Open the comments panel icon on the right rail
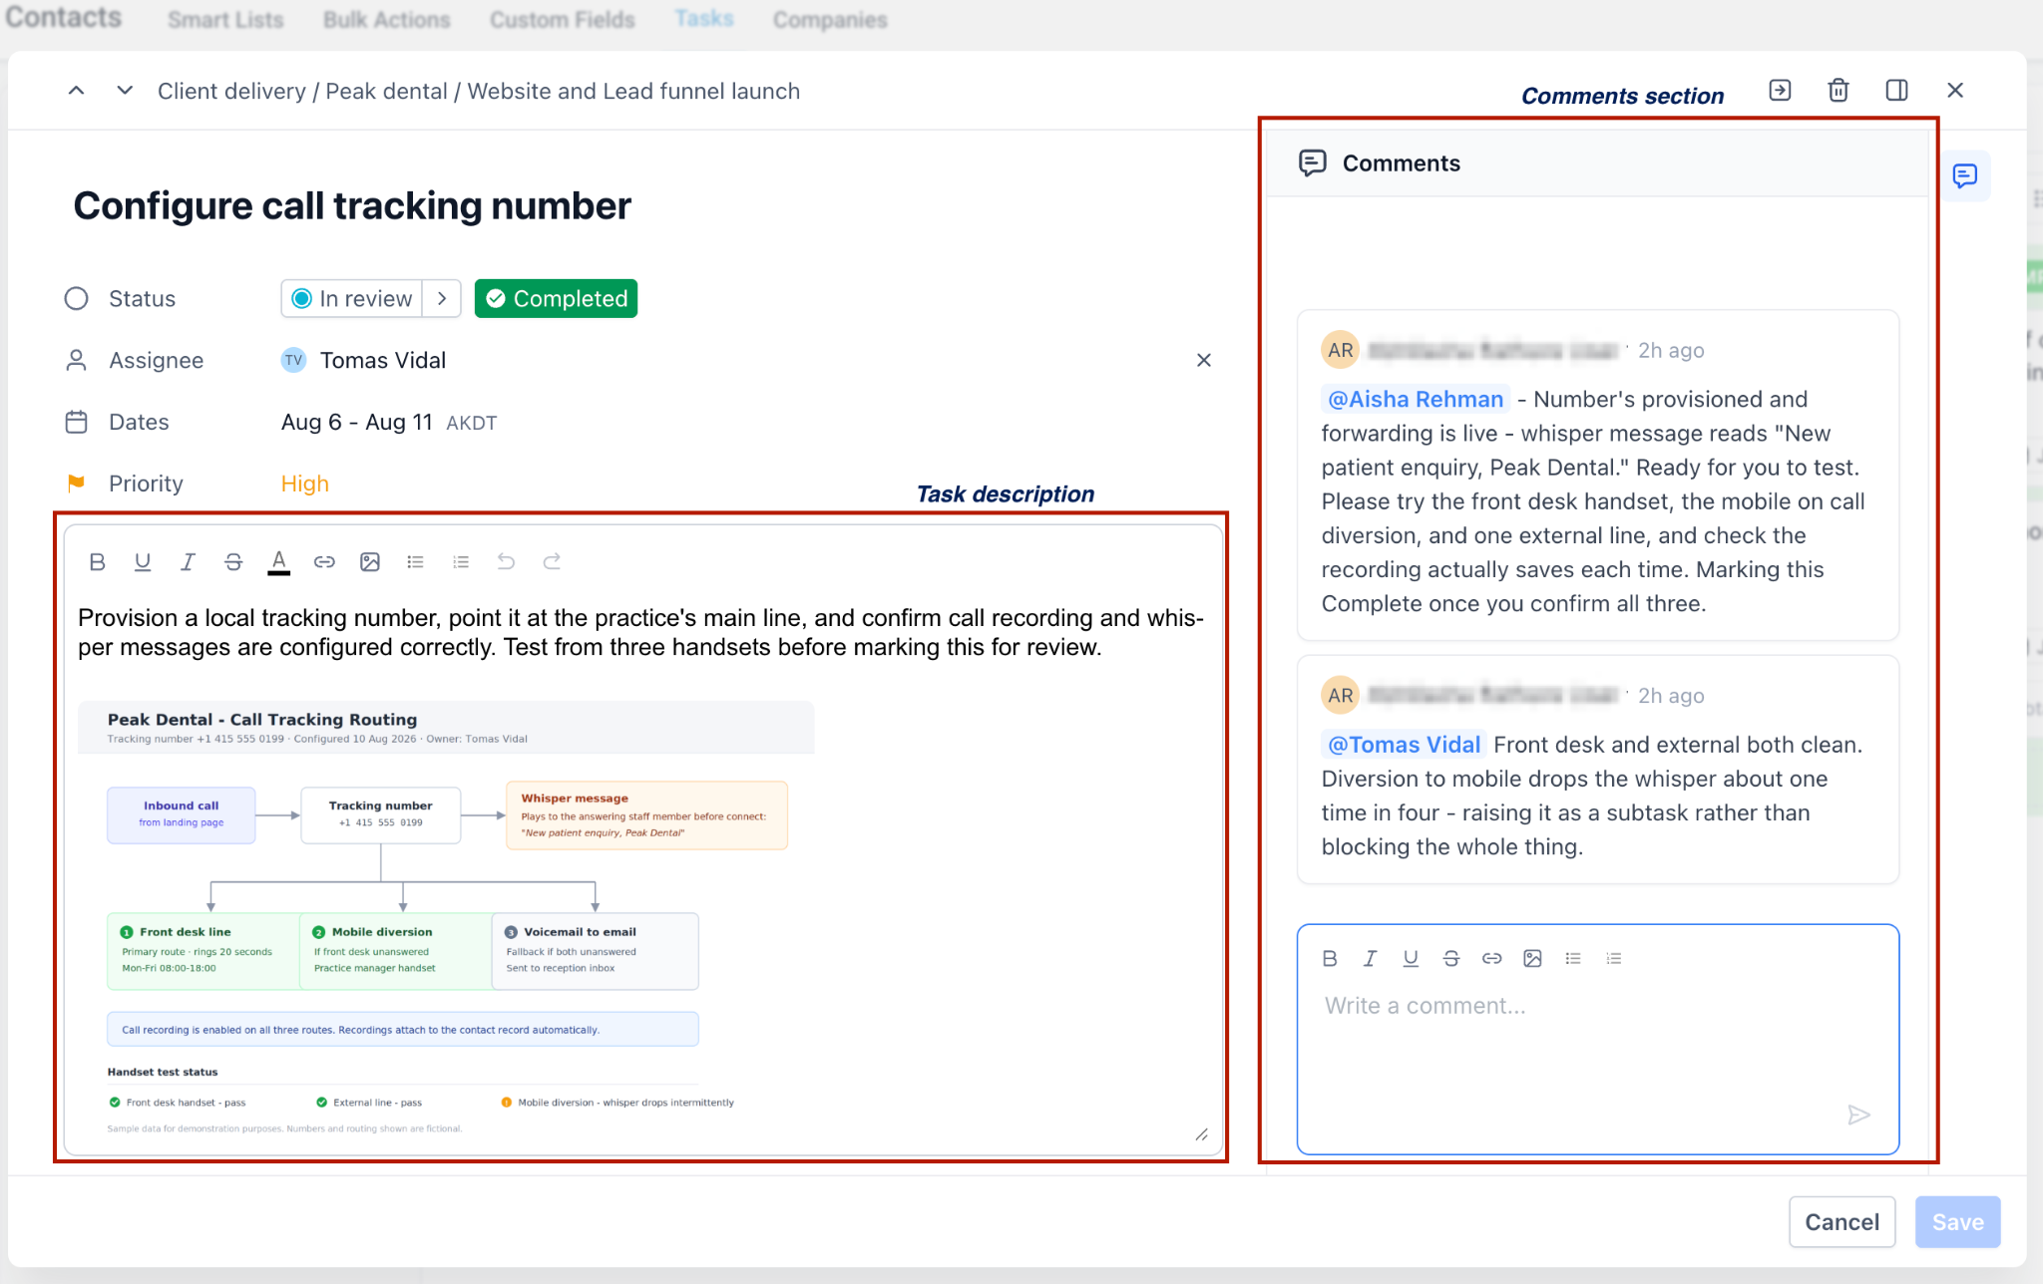This screenshot has height=1284, width=2043. click(1965, 176)
